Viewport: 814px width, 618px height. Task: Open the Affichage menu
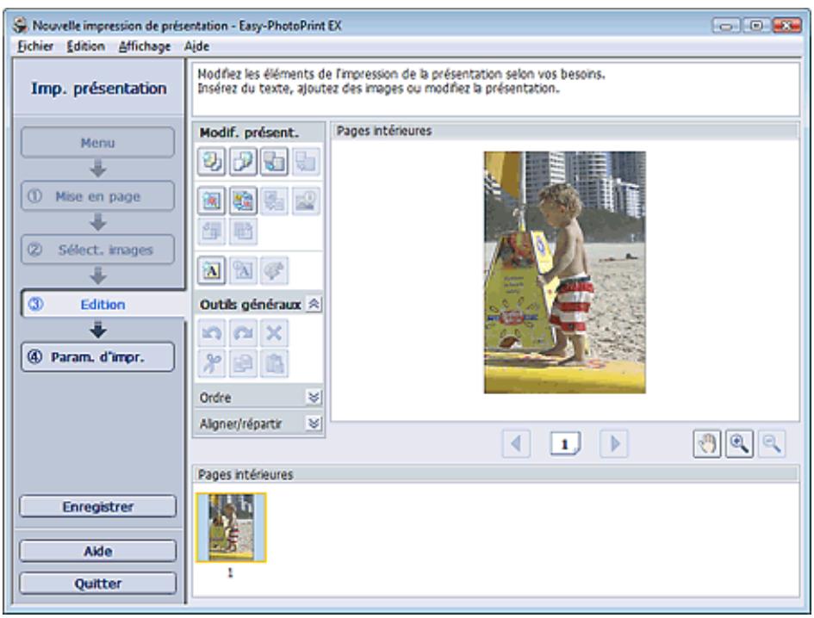(145, 46)
